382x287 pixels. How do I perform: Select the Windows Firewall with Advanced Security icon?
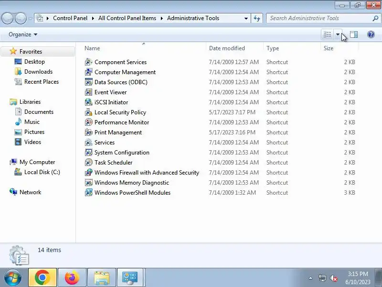(88, 172)
